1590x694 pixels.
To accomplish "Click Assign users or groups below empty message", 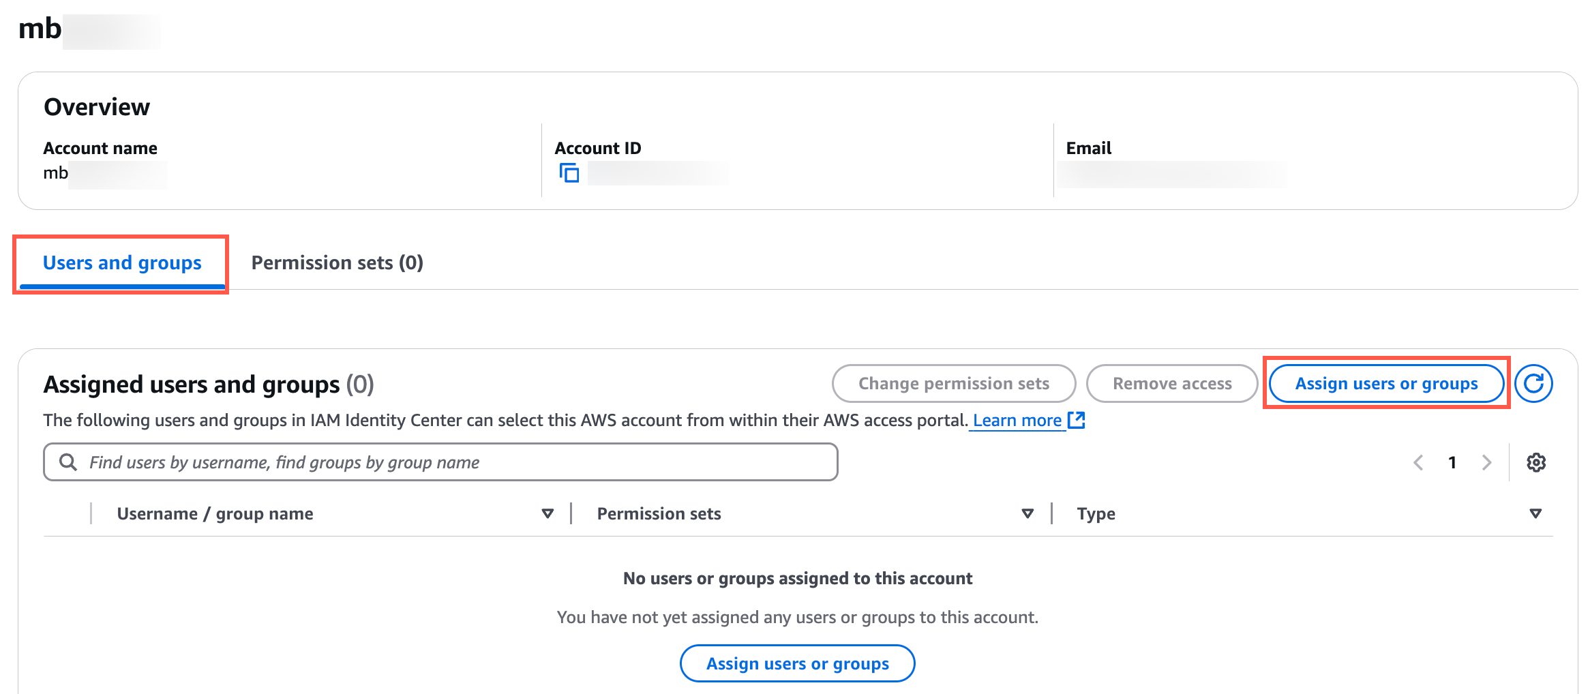I will click(798, 663).
